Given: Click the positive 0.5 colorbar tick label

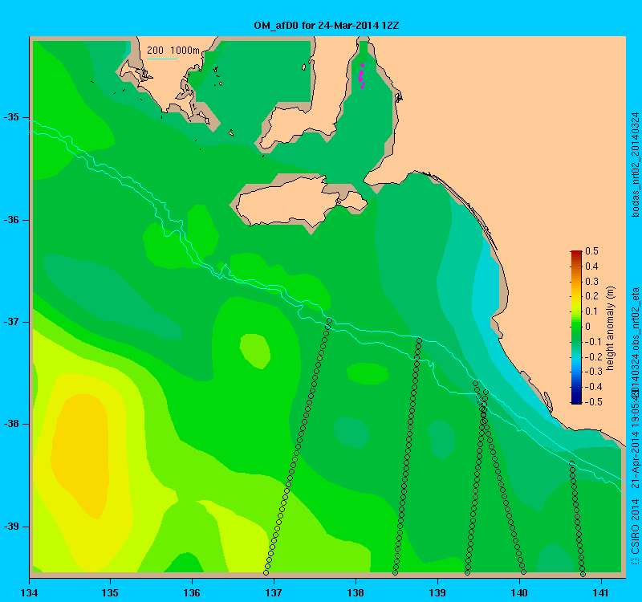Looking at the screenshot, I should [x=591, y=251].
